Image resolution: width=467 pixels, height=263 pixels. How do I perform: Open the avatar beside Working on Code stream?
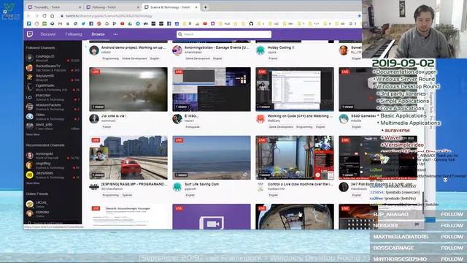coord(260,118)
